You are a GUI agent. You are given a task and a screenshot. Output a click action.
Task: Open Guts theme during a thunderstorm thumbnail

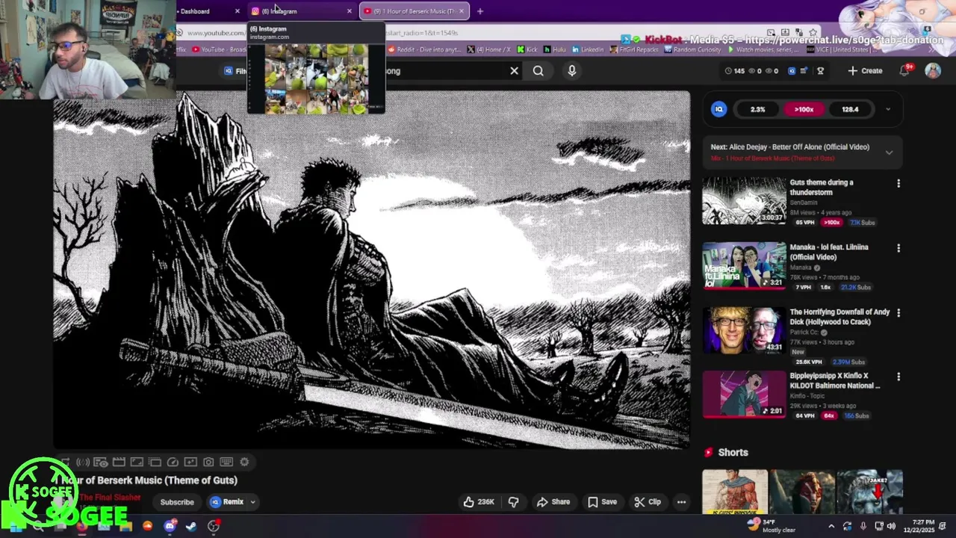[744, 200]
